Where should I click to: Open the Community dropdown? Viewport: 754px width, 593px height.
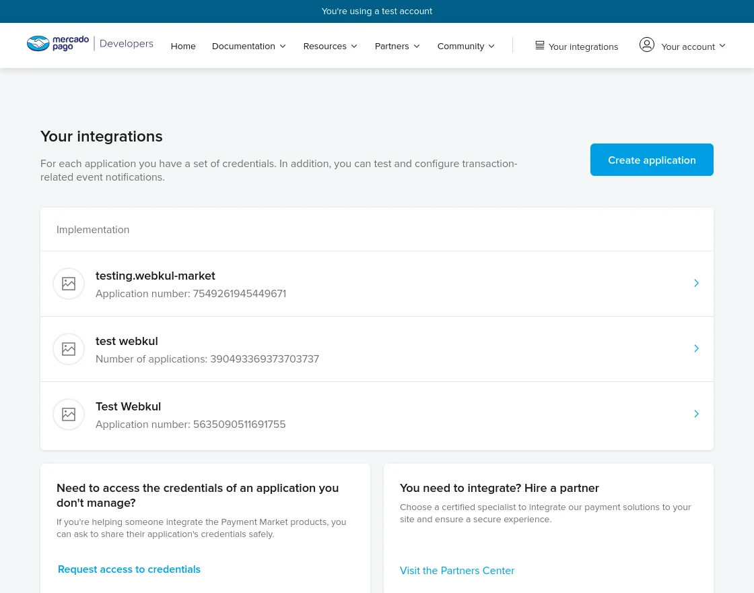click(465, 46)
